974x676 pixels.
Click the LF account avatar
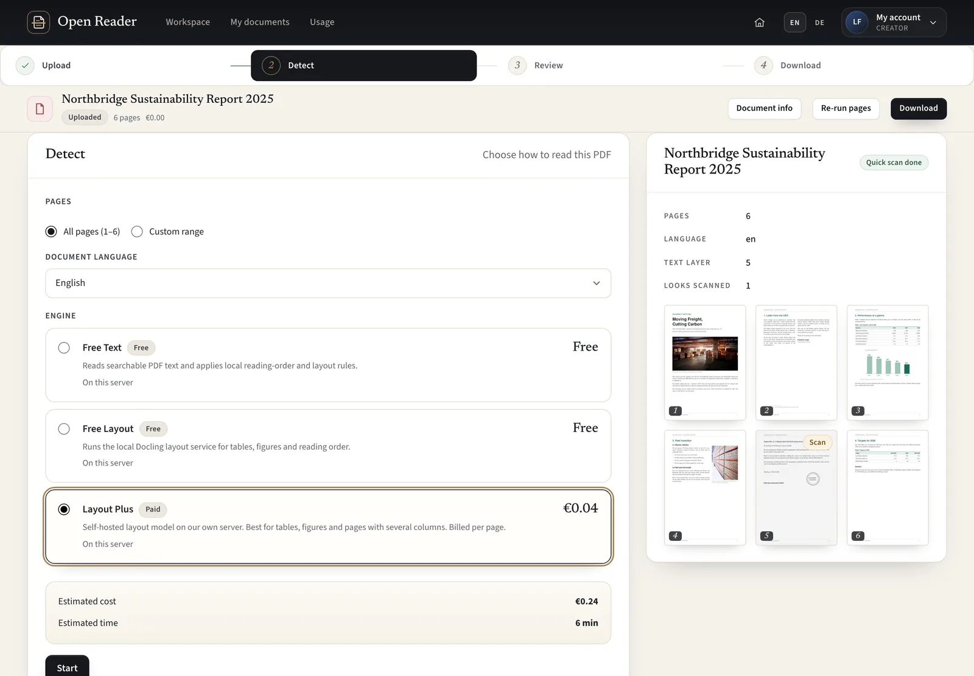[x=857, y=23]
